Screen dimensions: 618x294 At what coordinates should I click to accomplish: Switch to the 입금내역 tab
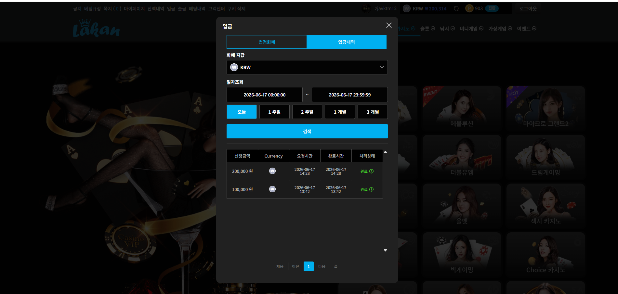click(347, 42)
